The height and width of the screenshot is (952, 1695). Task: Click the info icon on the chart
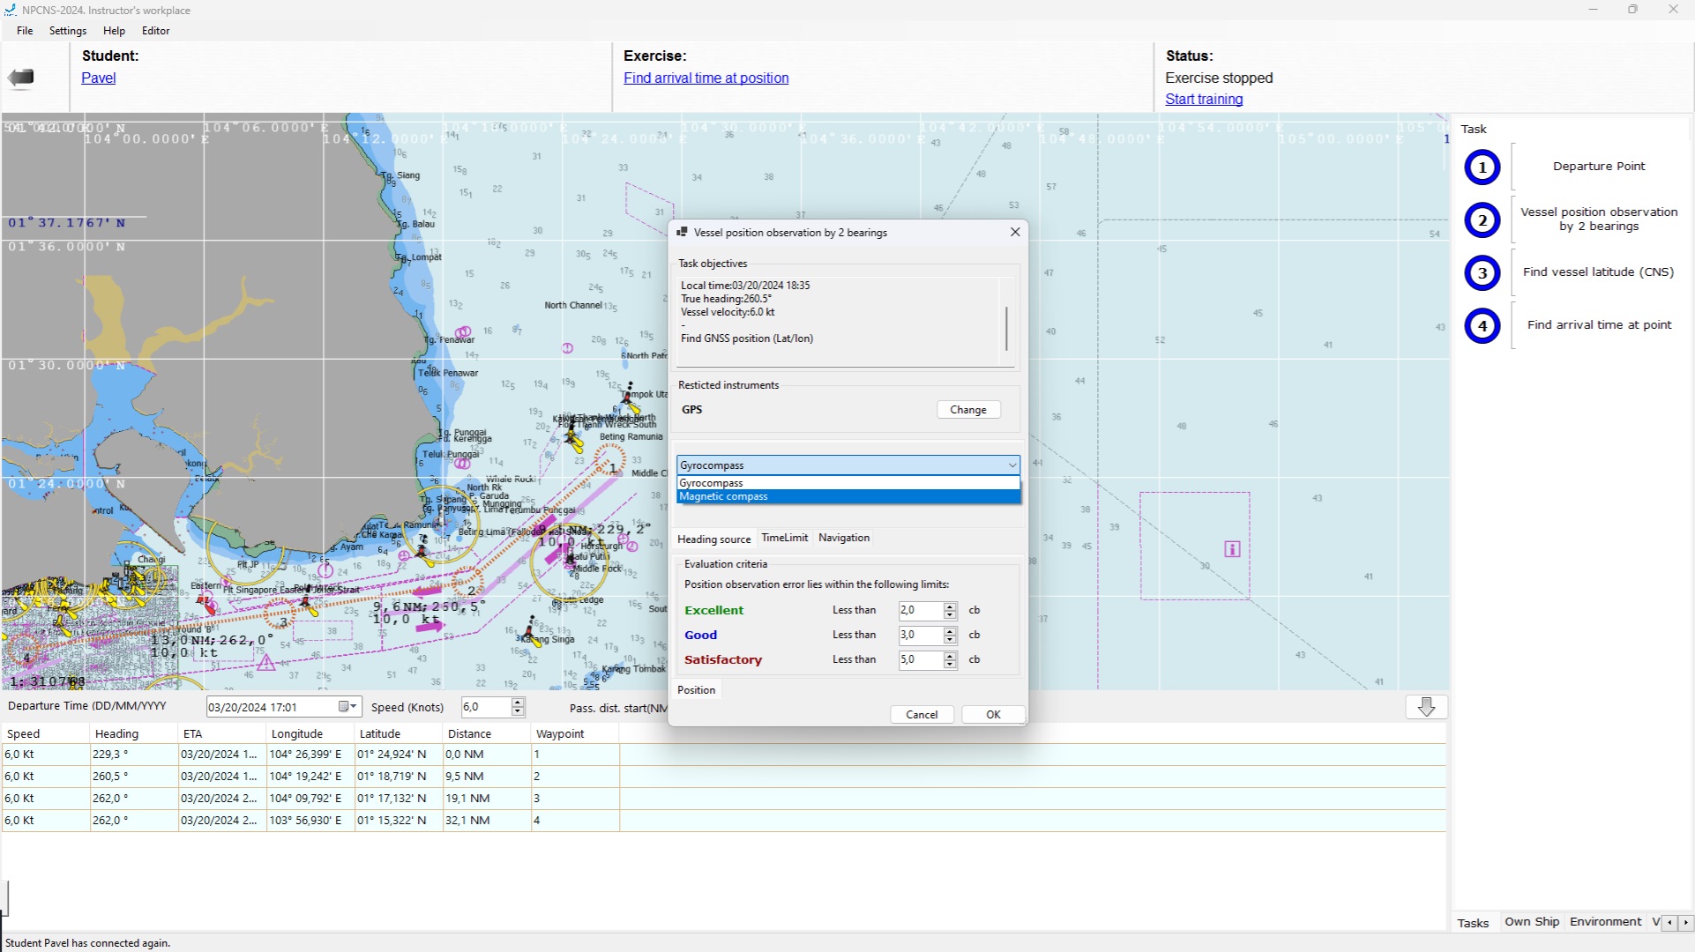[1231, 548]
